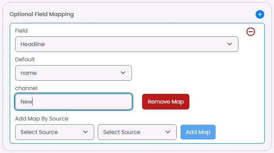
Task: Open the Default dropdown showing name
Action: (x=74, y=73)
